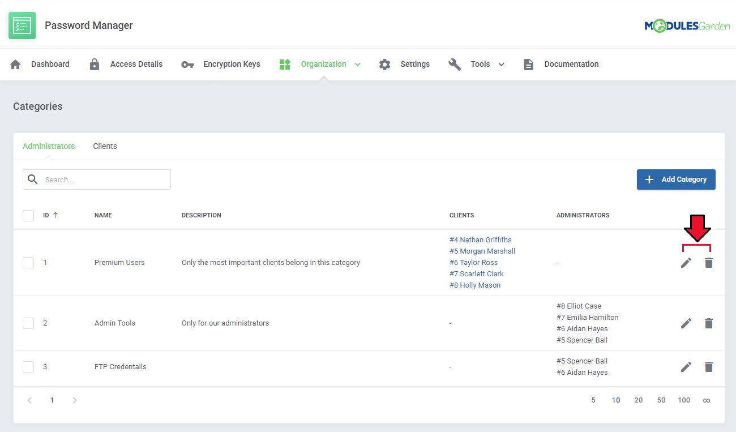Show all entries with infinity option
Viewport: 736px width, 432px height.
(707, 400)
